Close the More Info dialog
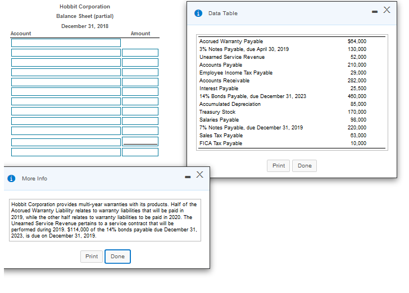409x293 pixels. click(x=200, y=174)
